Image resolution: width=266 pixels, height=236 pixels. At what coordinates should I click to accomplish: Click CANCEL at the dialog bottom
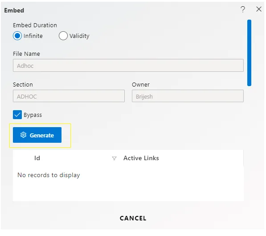[x=133, y=218]
